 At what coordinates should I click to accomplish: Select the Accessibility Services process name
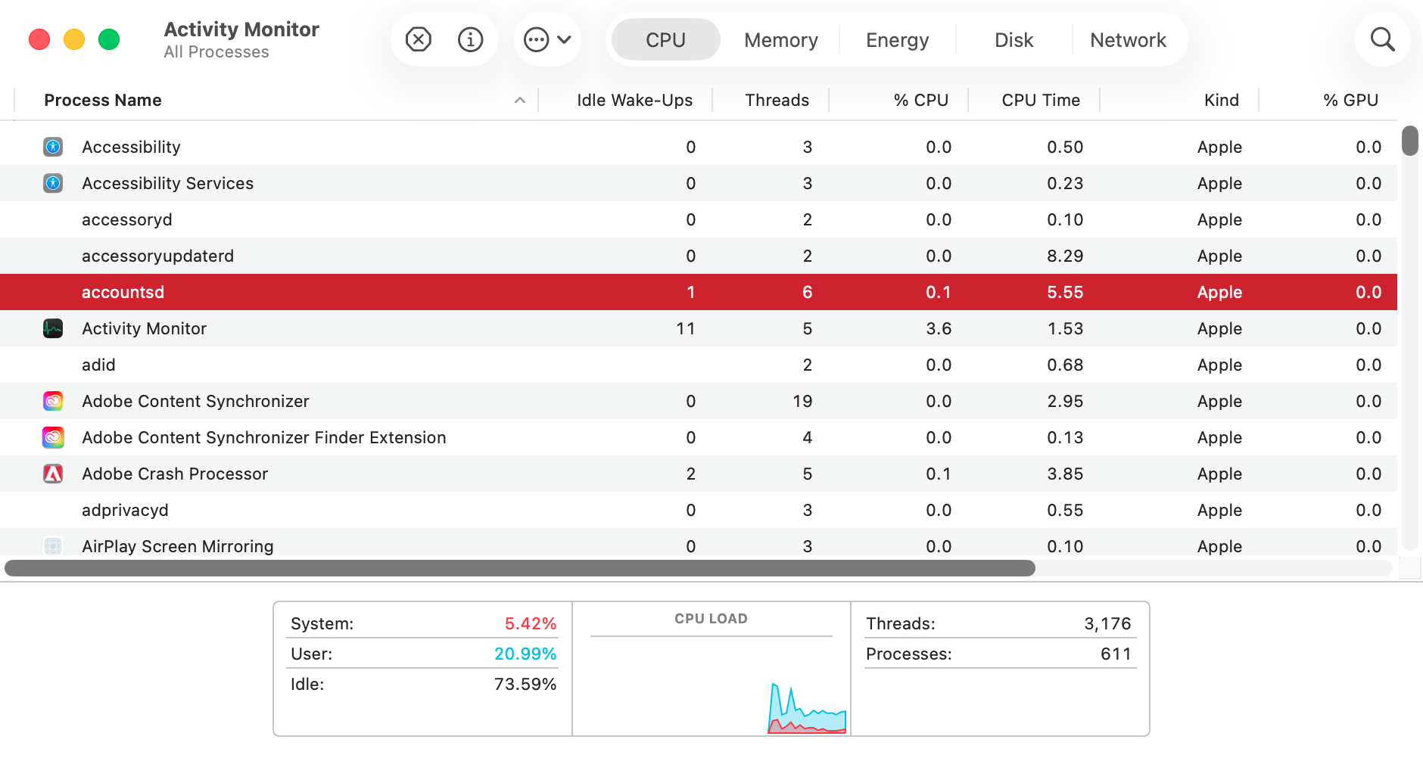(x=167, y=183)
